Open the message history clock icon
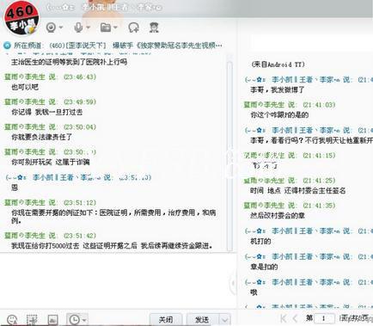Screen dimensions: 373x326 pos(75,319)
